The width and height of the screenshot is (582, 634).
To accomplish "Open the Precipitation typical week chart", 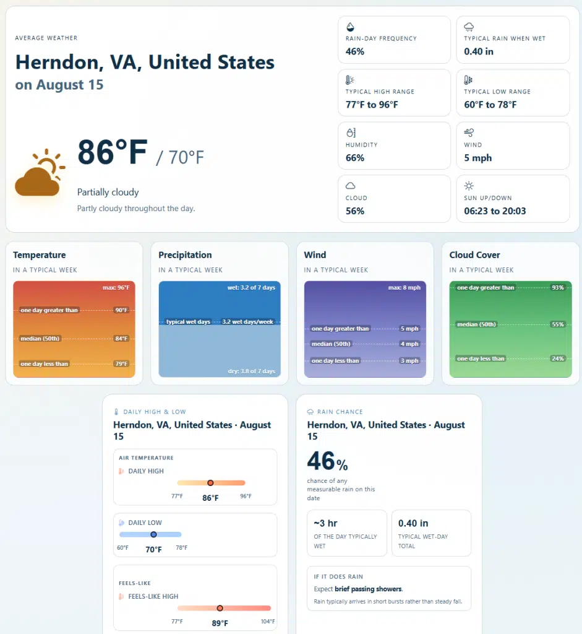I will (x=220, y=329).
